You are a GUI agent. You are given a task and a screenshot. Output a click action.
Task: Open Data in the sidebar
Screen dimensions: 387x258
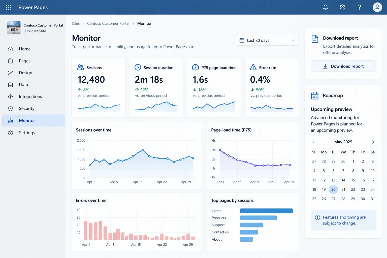coord(34,85)
